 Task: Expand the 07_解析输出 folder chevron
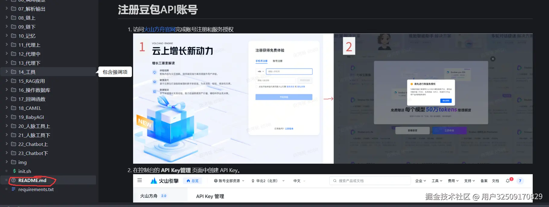click(7, 8)
